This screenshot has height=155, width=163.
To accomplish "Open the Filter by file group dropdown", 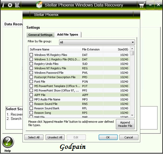I will [97, 42].
